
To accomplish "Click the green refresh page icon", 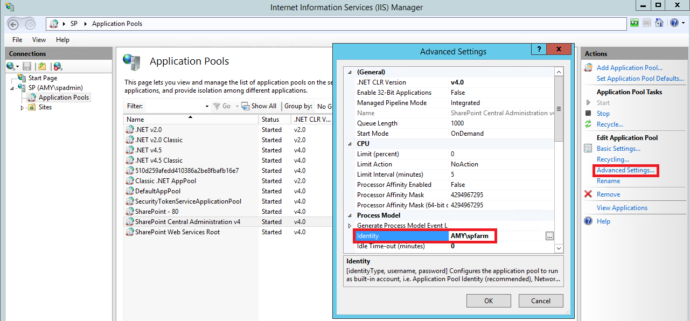I will click(x=635, y=23).
